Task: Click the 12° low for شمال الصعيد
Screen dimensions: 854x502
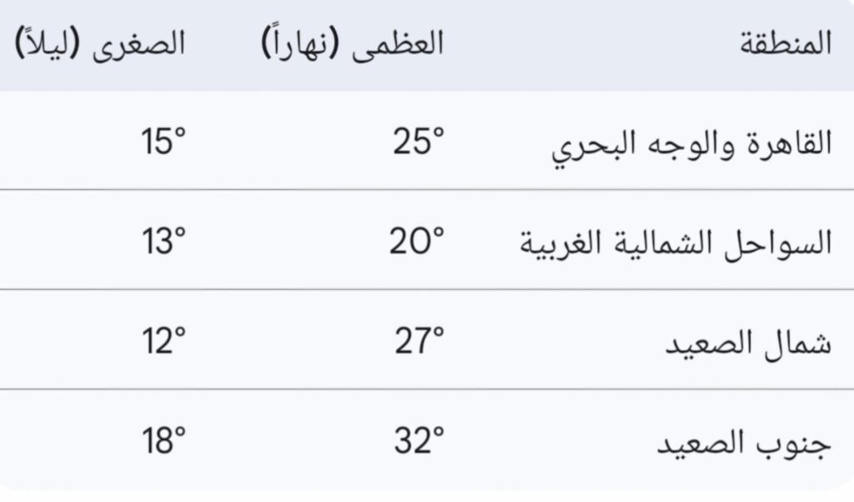Action: click(x=163, y=342)
